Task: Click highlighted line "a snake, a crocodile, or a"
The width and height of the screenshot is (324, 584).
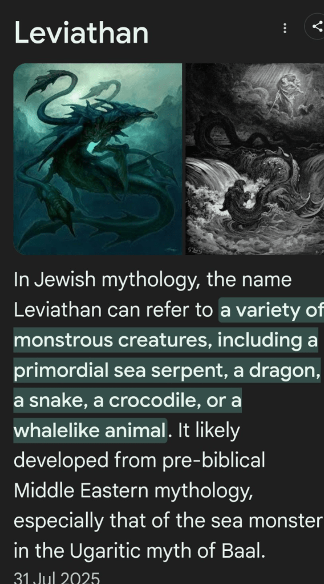Action: [x=128, y=400]
